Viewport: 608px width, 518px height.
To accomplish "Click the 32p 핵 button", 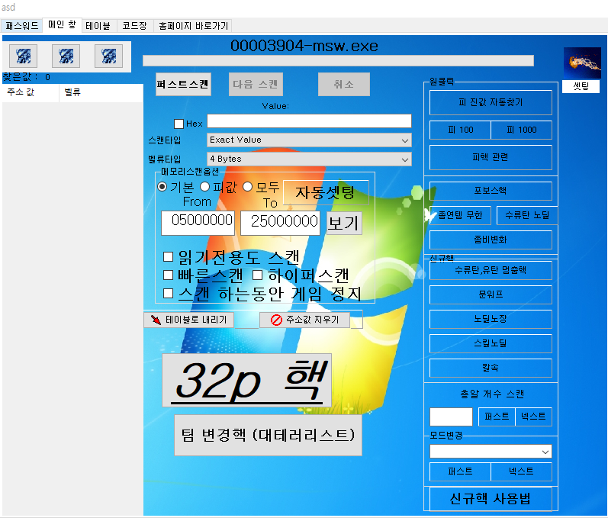I will 246,380.
